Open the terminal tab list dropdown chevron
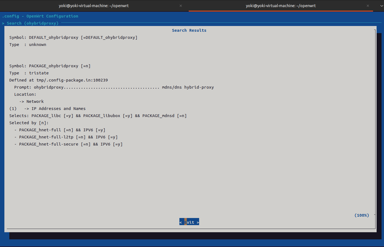Viewport: 384px width, 247px height. tap(382, 5)
